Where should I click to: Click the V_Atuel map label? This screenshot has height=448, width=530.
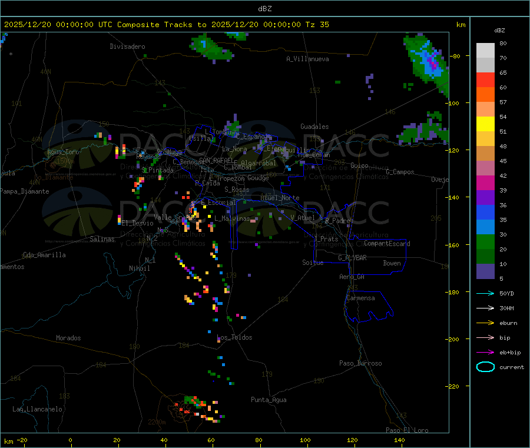pos(303,218)
